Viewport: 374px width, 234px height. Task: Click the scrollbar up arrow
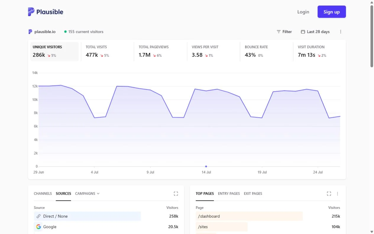372,2
